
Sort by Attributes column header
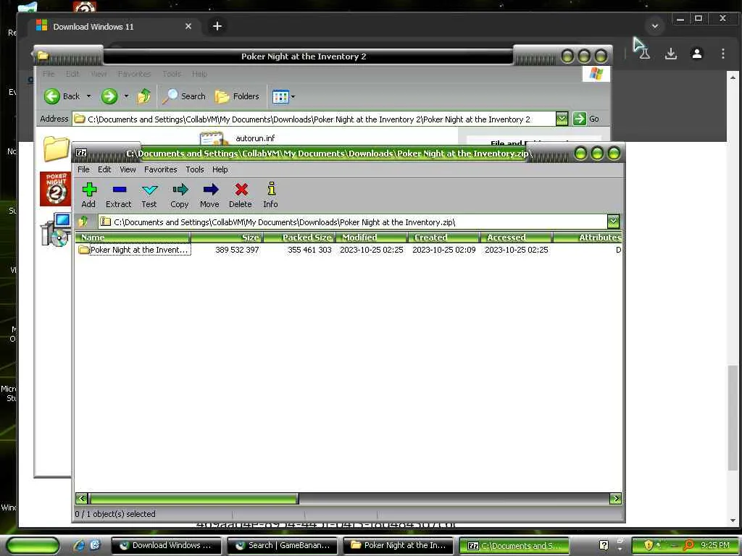[587, 237]
